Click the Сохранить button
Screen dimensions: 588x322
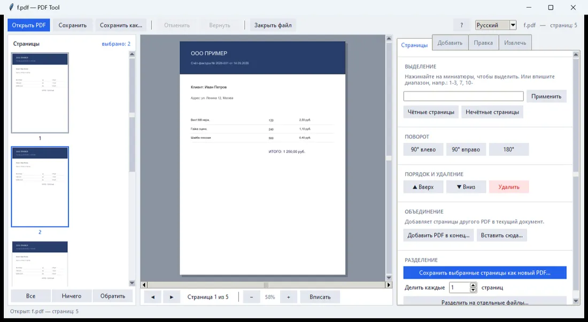point(72,25)
